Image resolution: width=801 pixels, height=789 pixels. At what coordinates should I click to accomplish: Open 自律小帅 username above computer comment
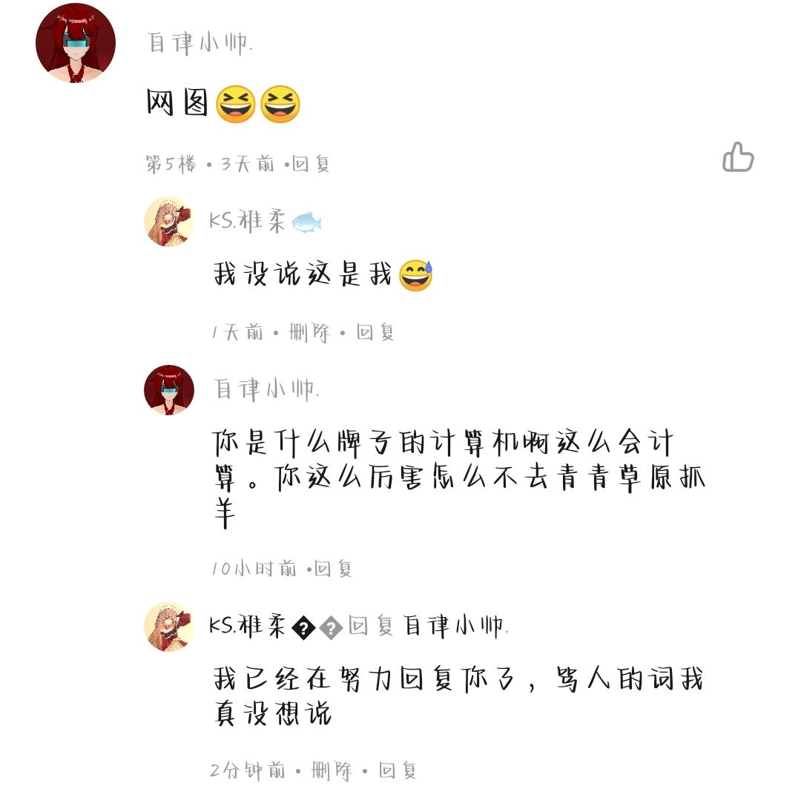coord(266,389)
